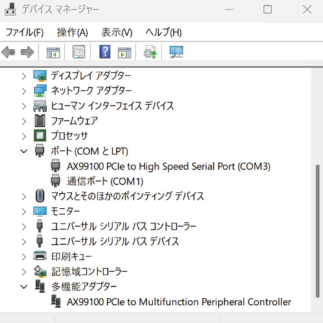Viewport: 323px width, 323px height.
Task: Click the Update device driver gear icon
Action: [x=151, y=52]
